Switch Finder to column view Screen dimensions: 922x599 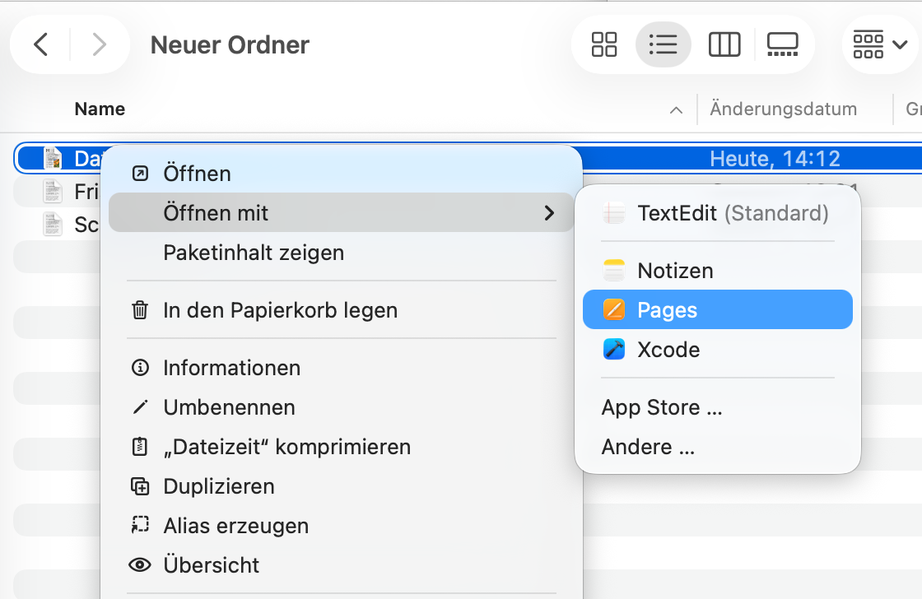(x=724, y=44)
